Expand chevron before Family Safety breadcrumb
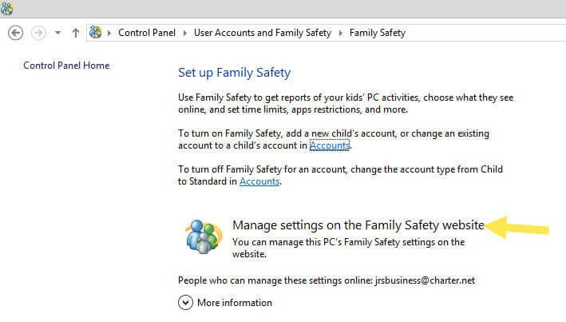The height and width of the screenshot is (322, 566). point(341,33)
